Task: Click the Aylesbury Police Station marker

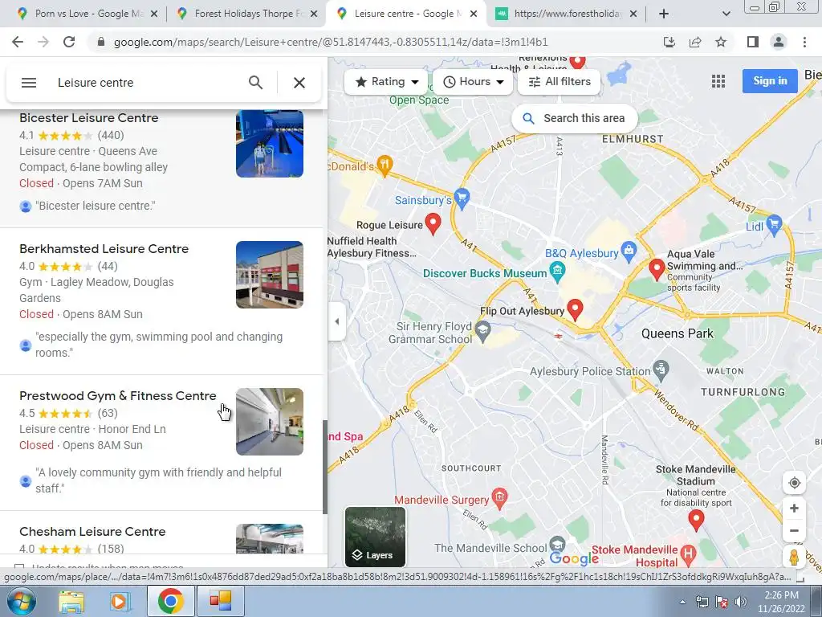Action: click(x=661, y=370)
